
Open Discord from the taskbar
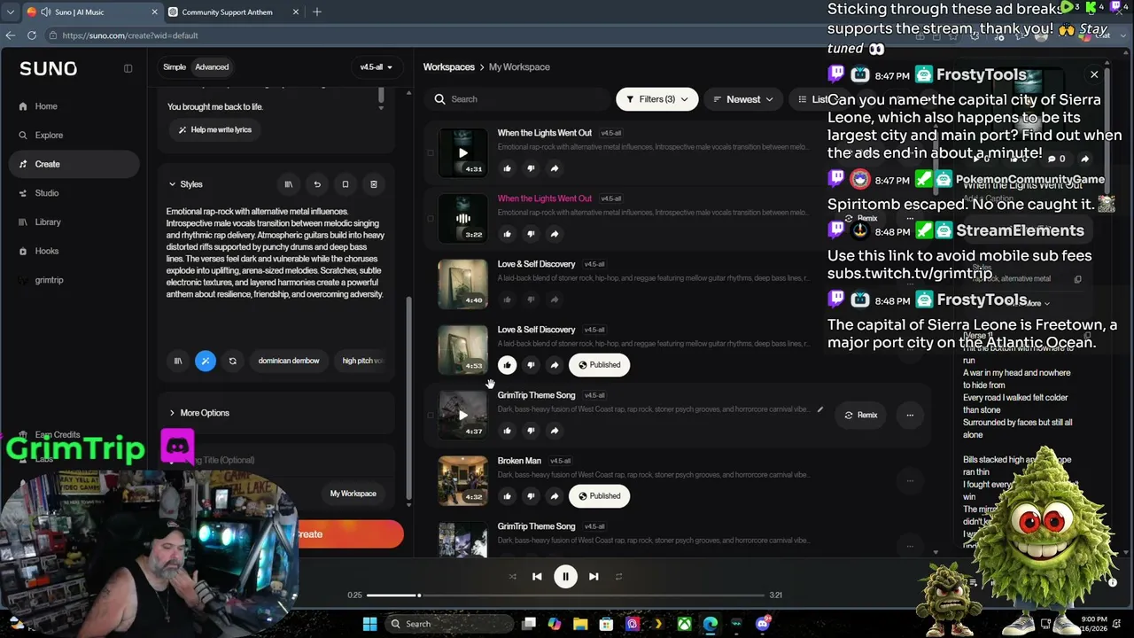pos(763,624)
